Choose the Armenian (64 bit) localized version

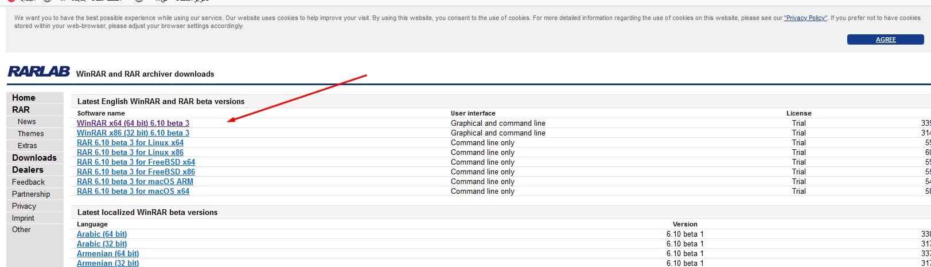tap(108, 254)
